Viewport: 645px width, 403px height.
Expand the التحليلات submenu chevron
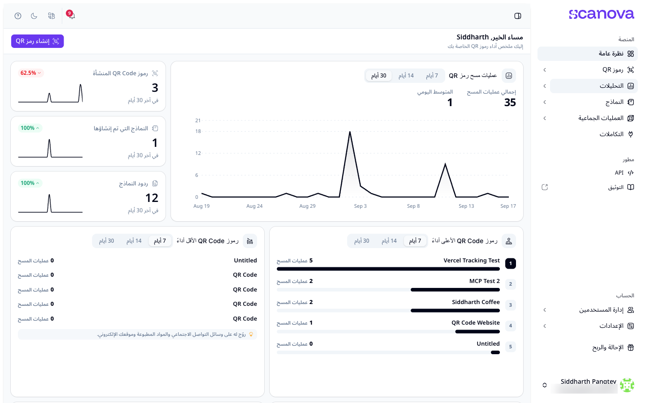pyautogui.click(x=545, y=86)
